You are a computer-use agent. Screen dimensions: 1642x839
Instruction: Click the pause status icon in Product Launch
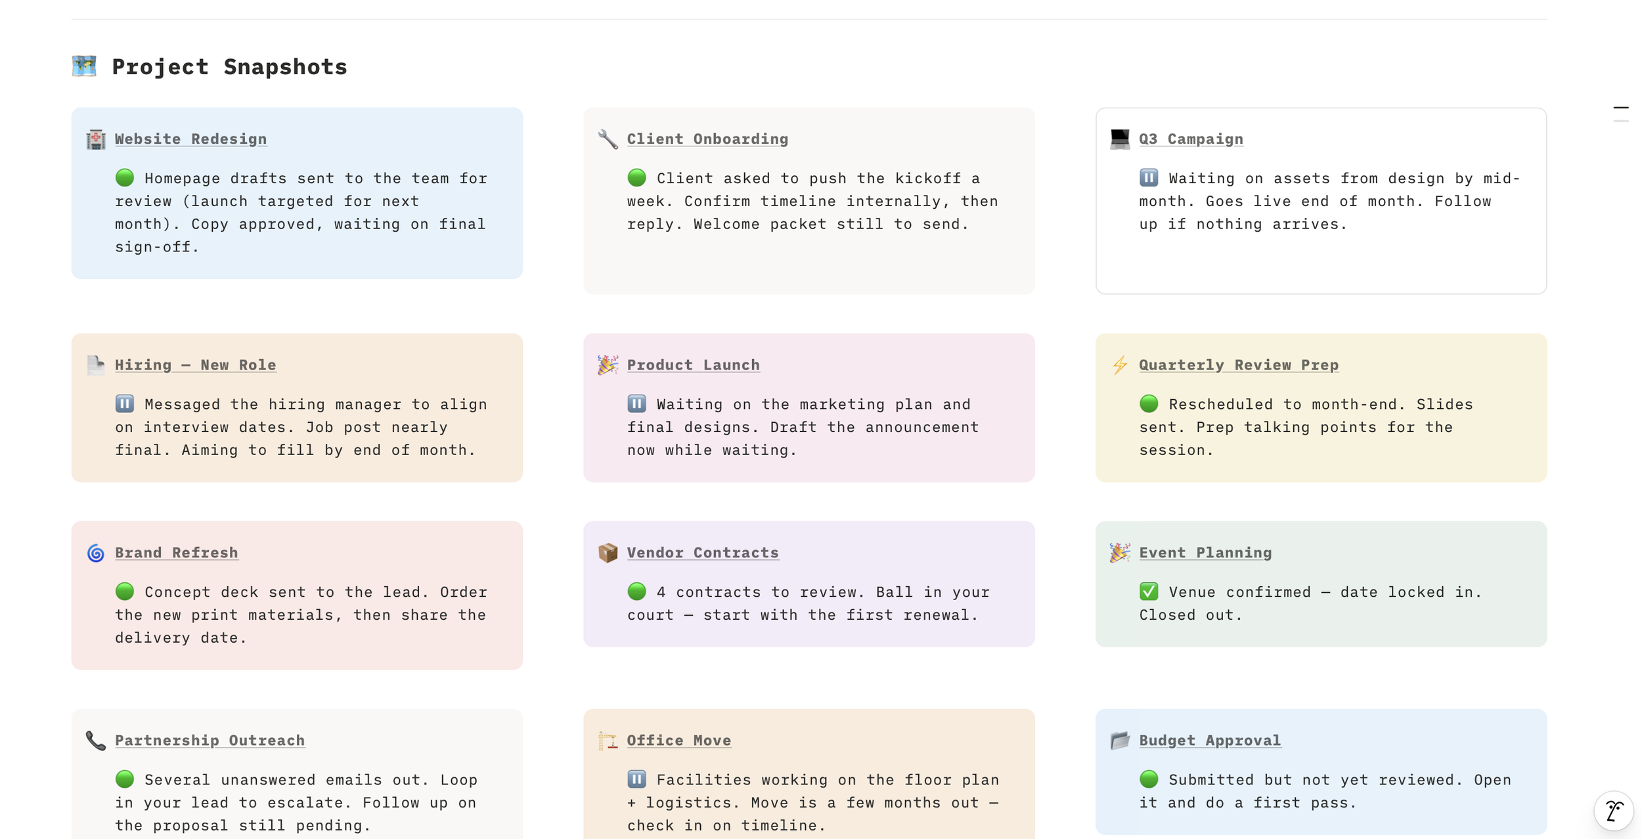636,404
